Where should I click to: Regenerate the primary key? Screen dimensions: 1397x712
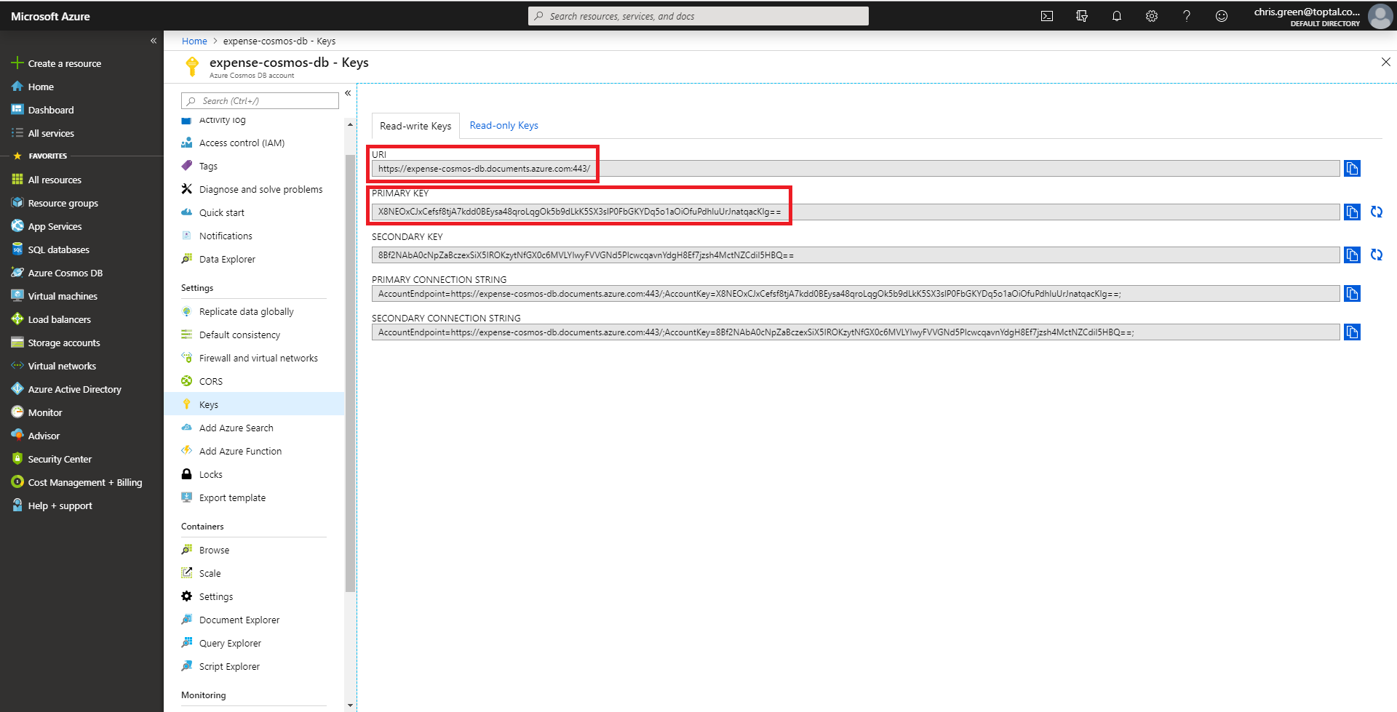point(1376,212)
